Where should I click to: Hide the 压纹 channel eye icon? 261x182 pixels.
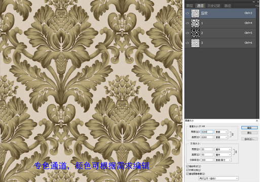click(188, 13)
